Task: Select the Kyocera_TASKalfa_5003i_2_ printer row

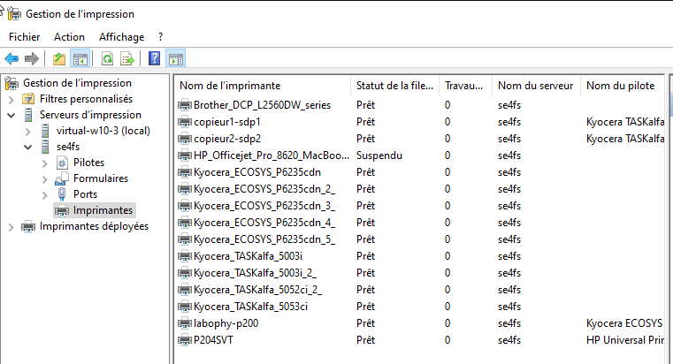Action: (x=421, y=273)
